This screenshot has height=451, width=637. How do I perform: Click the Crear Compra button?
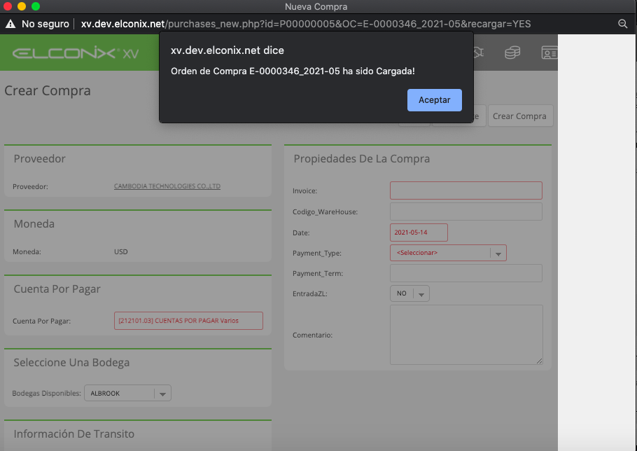519,116
